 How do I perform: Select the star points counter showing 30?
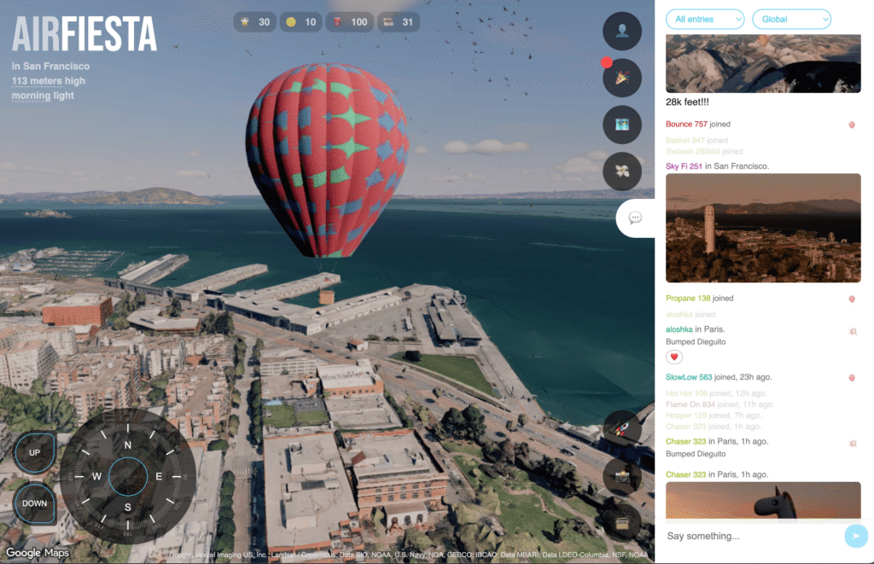(x=256, y=22)
